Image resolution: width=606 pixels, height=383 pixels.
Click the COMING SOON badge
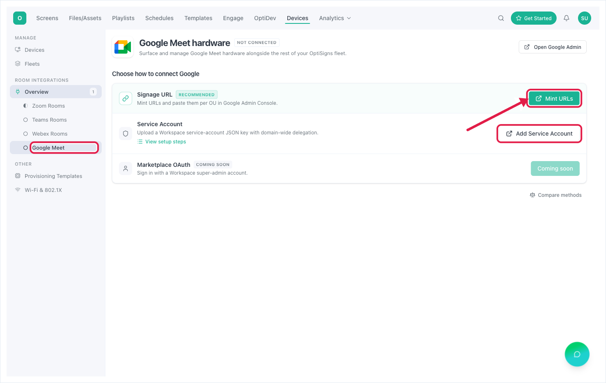213,164
